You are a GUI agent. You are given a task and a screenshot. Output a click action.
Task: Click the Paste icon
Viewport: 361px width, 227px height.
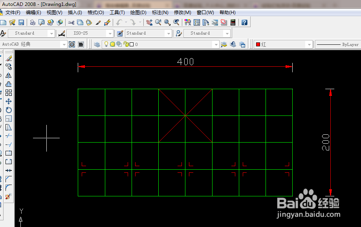(89, 22)
